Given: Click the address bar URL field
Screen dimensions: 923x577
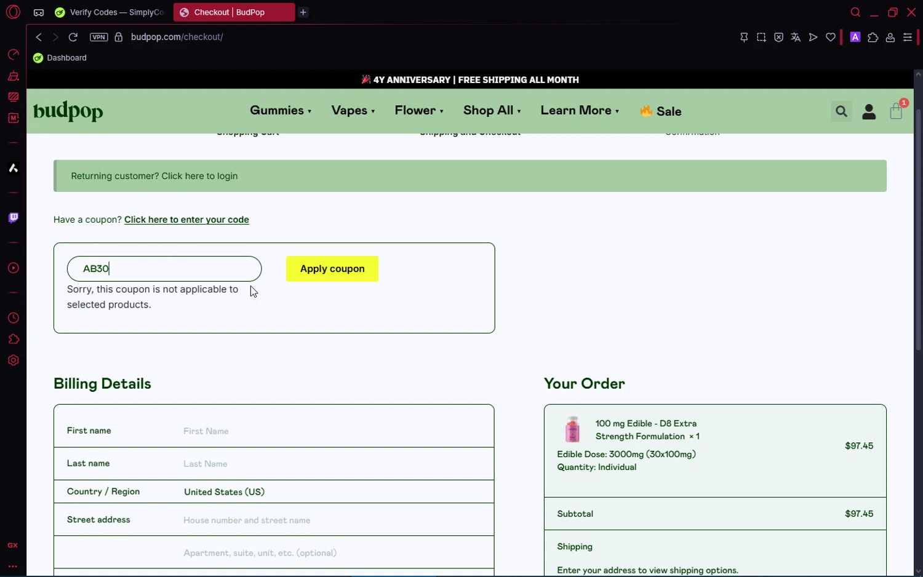Looking at the screenshot, I should pos(177,37).
